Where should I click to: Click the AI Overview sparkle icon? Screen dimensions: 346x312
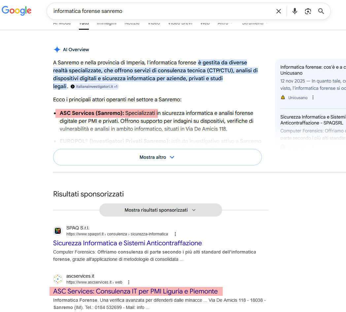pos(57,49)
